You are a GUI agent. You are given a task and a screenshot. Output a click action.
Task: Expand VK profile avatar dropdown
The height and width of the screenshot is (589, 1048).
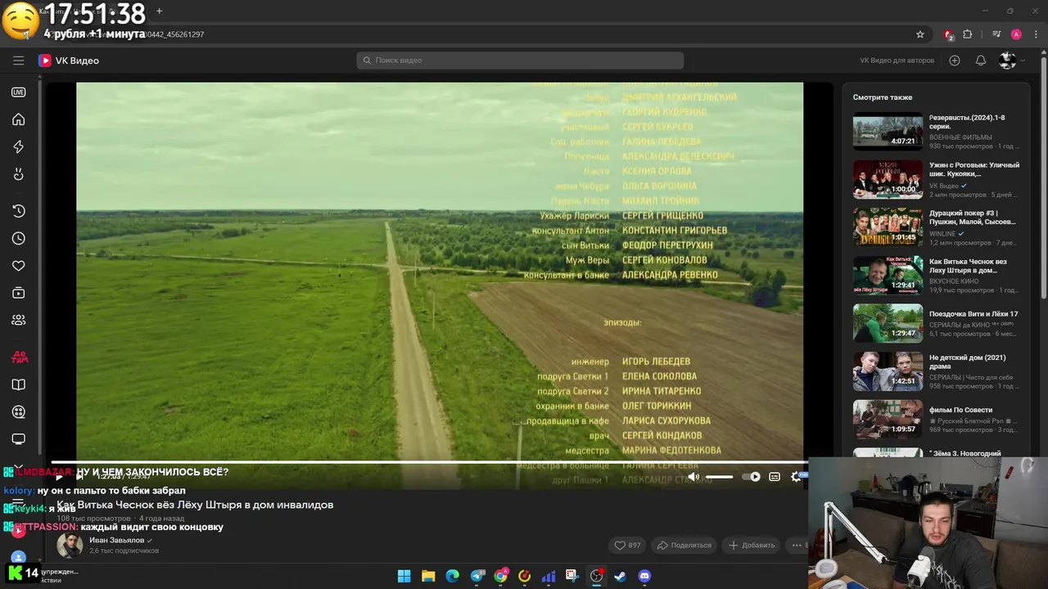[x=1011, y=61]
